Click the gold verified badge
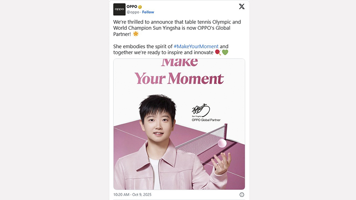Image resolution: width=356 pixels, height=200 pixels. coord(140,7)
